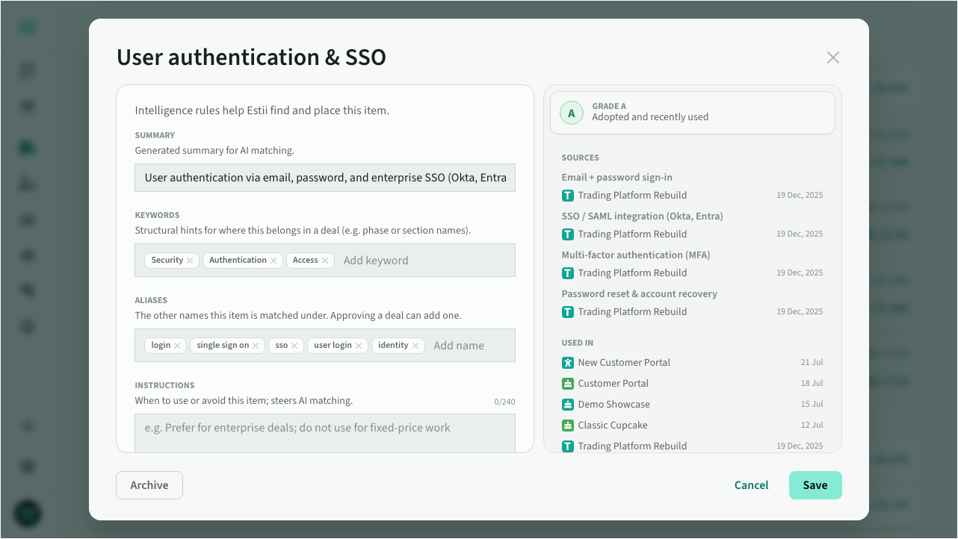Viewport: 958px width, 539px height.
Task: Click Adopted and recently used text
Action: 650,117
